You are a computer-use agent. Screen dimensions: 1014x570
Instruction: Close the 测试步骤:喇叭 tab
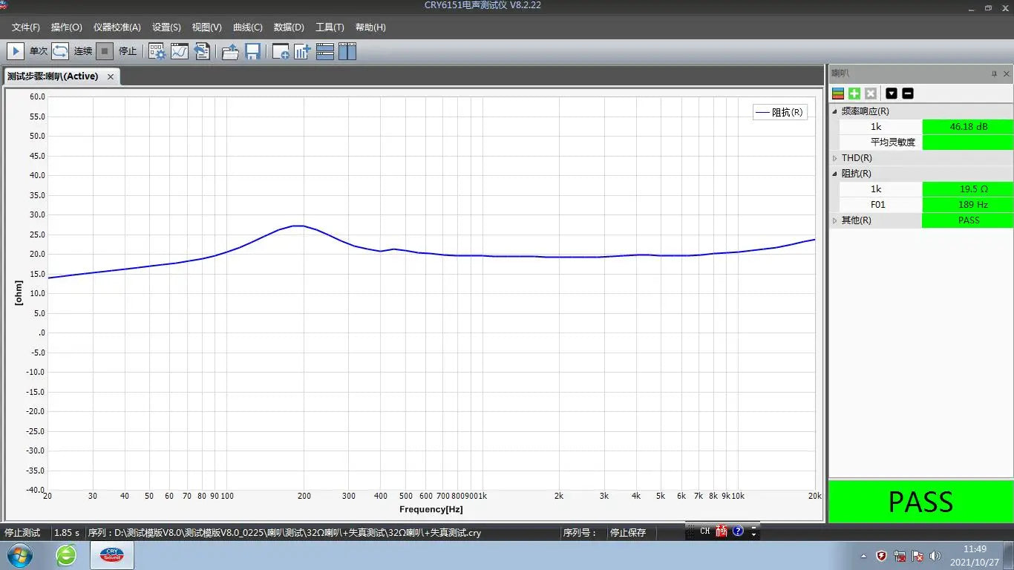[111, 76]
